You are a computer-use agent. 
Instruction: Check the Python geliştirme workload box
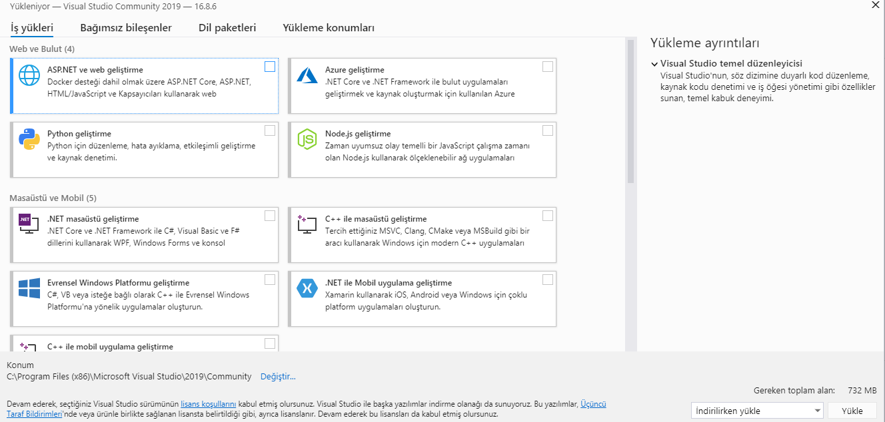[x=270, y=130]
